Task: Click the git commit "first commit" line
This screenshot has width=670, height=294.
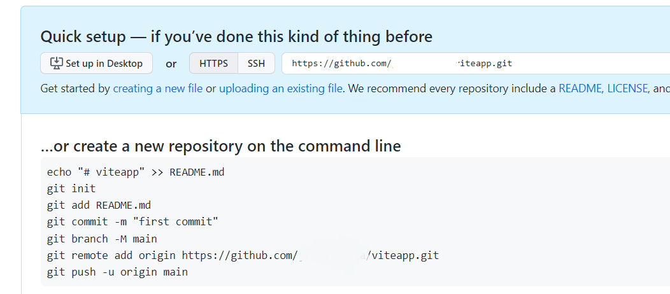Action: click(132, 222)
